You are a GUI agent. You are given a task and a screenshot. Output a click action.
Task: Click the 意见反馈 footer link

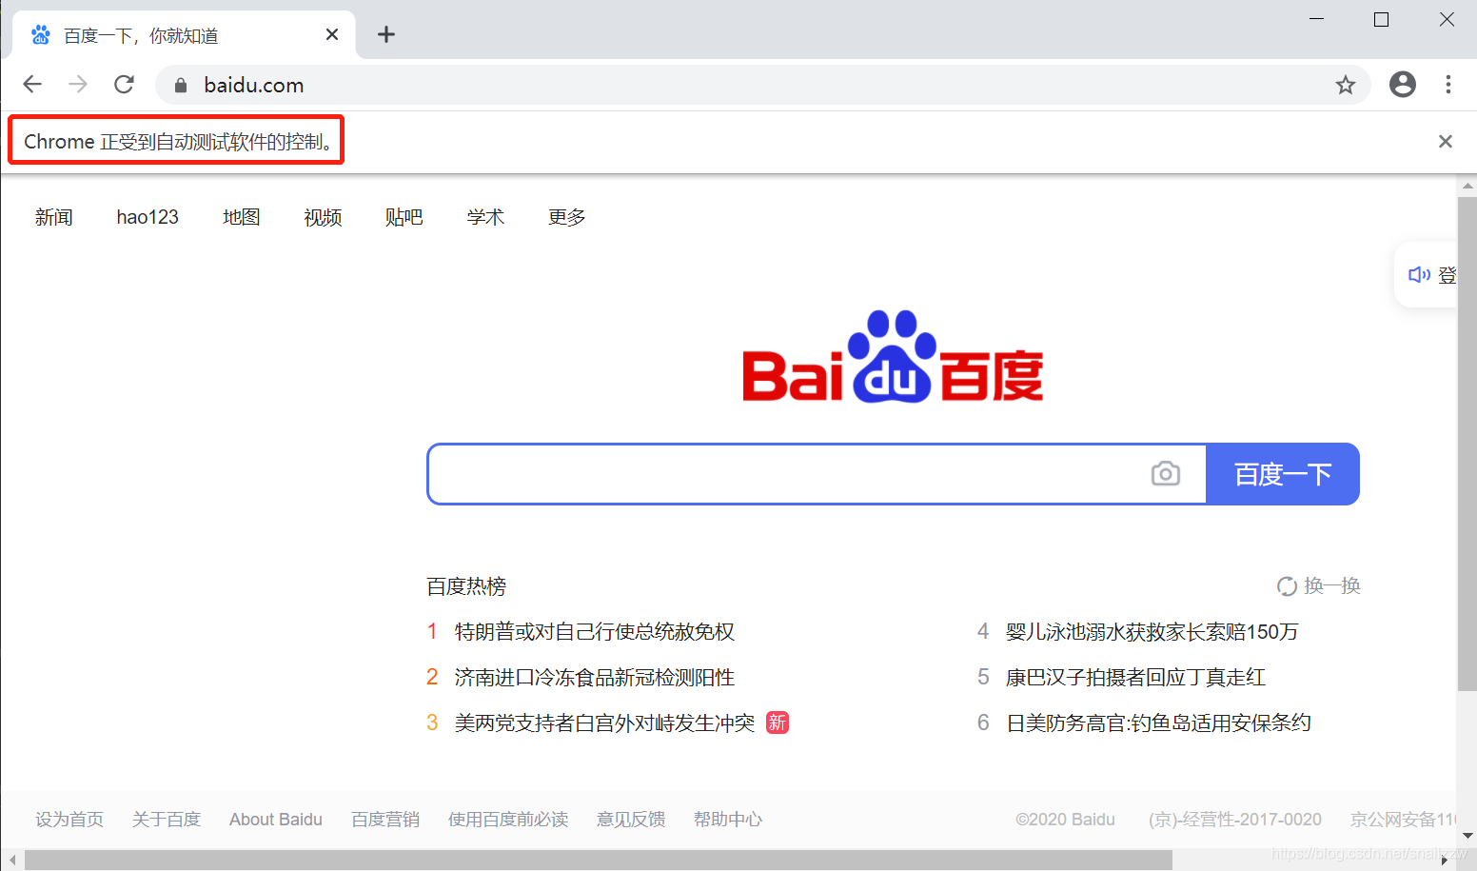pyautogui.click(x=631, y=820)
